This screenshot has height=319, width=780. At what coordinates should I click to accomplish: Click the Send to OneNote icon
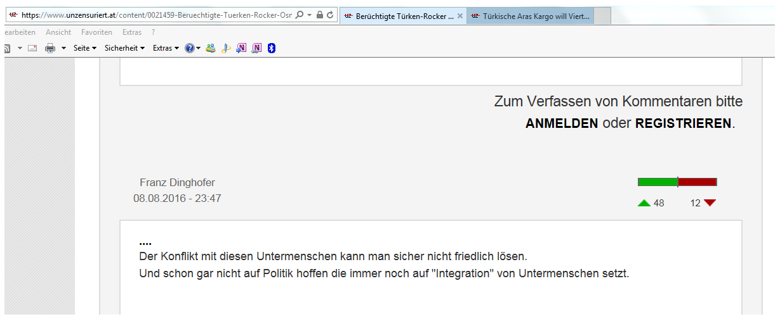pyautogui.click(x=241, y=48)
